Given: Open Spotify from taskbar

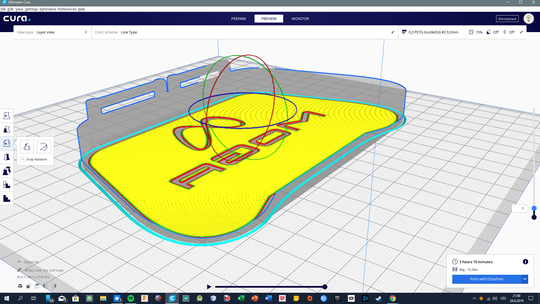Looking at the screenshot, I should pos(131,298).
